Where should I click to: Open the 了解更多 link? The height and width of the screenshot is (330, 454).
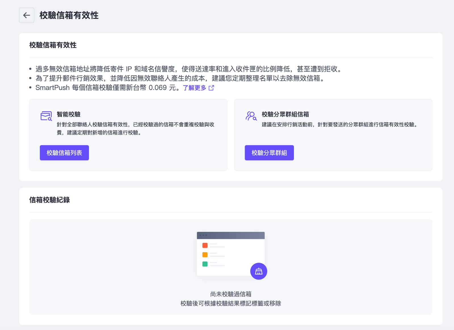coord(195,88)
